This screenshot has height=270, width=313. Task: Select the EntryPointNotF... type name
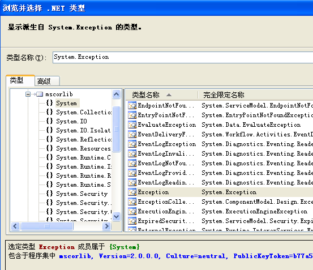coord(166,115)
